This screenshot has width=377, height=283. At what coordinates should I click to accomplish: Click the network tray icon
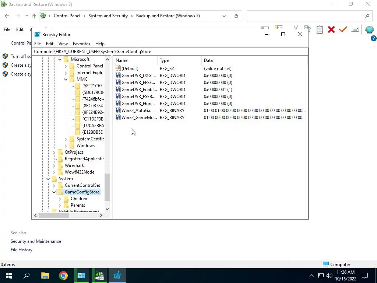tap(321, 276)
